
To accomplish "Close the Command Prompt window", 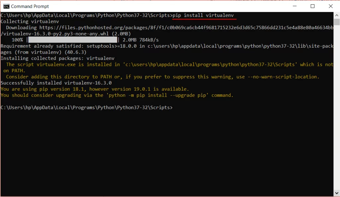I will click(x=330, y=6).
